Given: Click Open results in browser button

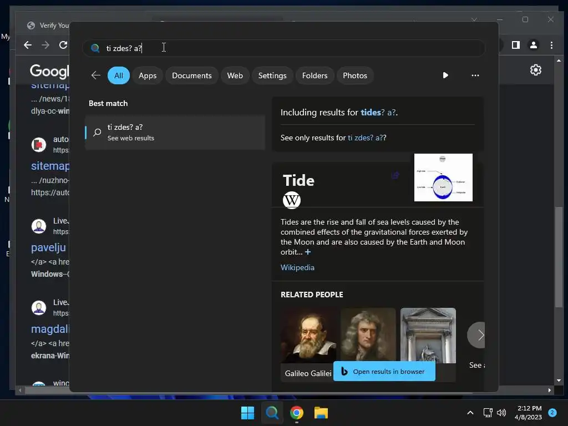Looking at the screenshot, I should (384, 371).
